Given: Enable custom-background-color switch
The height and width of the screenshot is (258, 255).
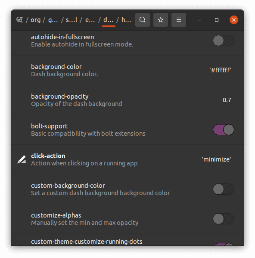Looking at the screenshot, I should pyautogui.click(x=224, y=189).
